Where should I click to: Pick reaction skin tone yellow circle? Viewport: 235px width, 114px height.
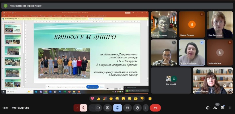pos(150,99)
